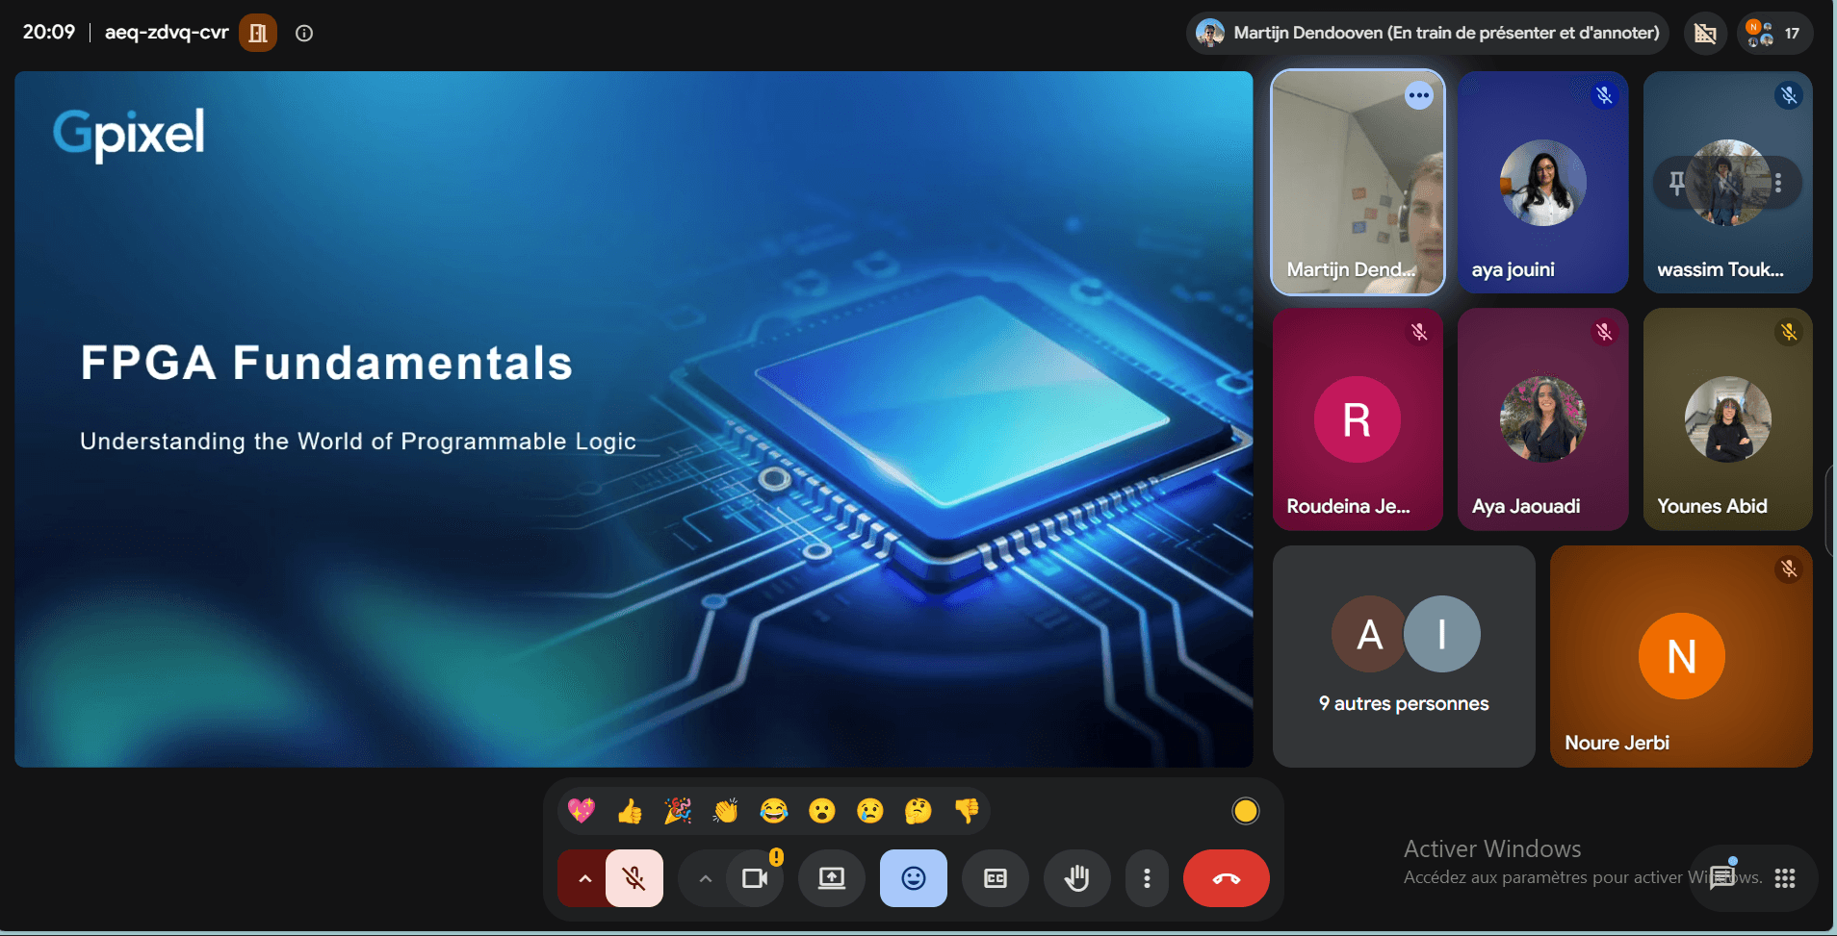Send the surprised face reaction
1837x936 pixels.
[x=822, y=811]
